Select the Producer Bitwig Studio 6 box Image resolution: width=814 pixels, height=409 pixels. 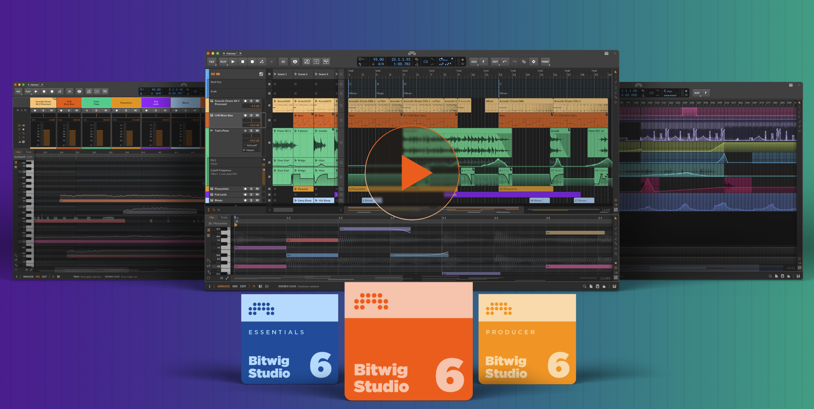527,339
